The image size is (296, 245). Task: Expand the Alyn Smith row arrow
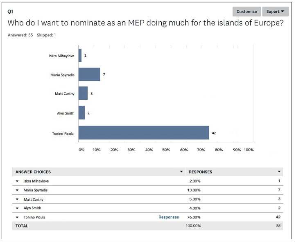(x=17, y=208)
